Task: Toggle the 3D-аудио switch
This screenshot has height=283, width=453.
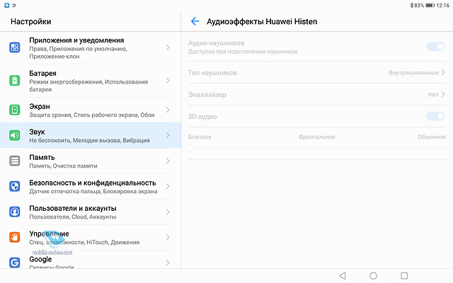Action: [x=435, y=116]
